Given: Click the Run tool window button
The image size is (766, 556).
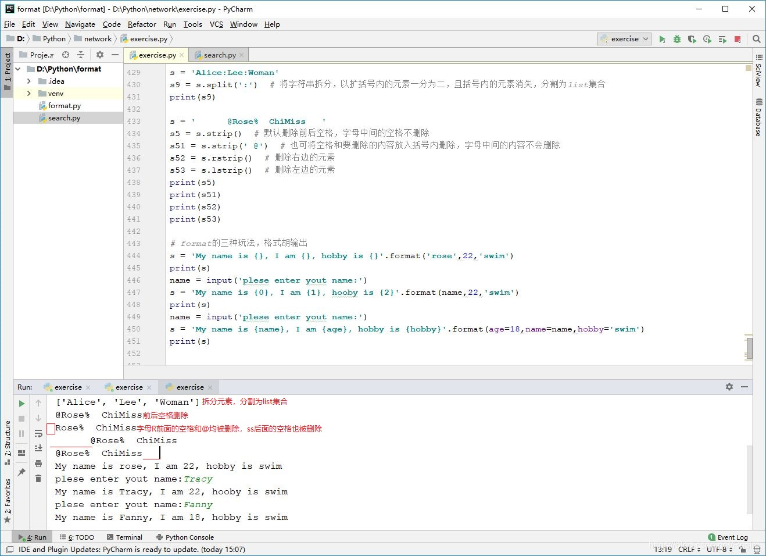Looking at the screenshot, I should (x=33, y=537).
